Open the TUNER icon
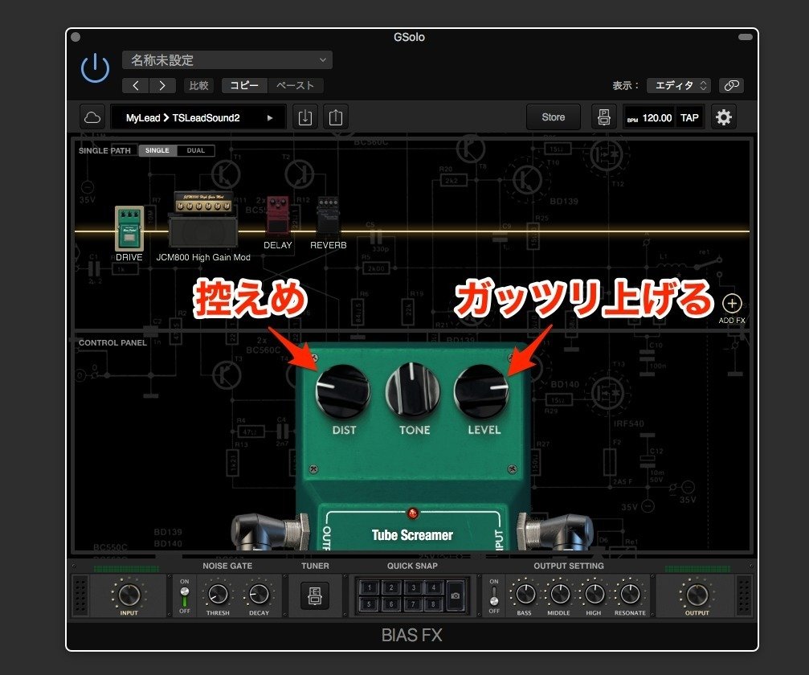 coord(315,595)
